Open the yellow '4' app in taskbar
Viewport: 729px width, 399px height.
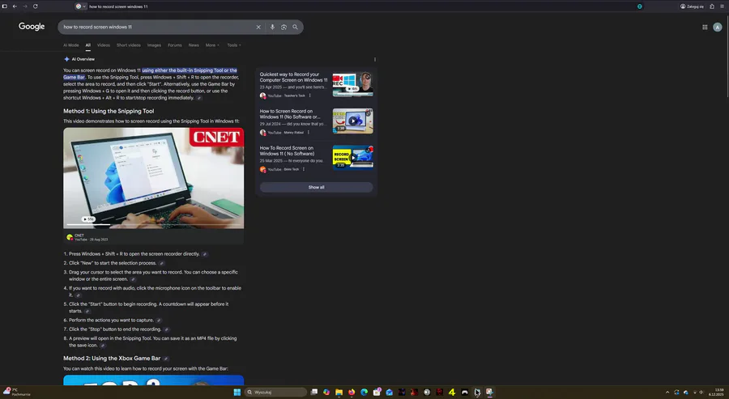pos(452,392)
